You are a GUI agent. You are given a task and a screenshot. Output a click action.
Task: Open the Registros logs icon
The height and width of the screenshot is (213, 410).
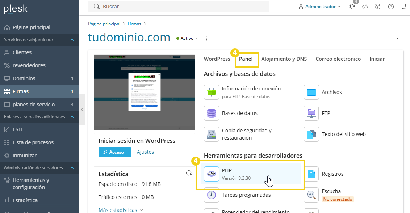311,174
